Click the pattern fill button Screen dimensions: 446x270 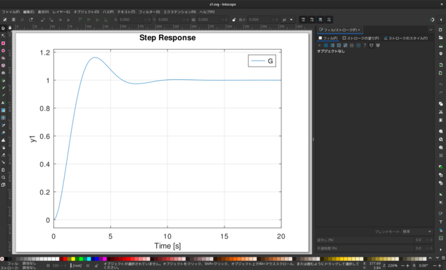pos(352,46)
